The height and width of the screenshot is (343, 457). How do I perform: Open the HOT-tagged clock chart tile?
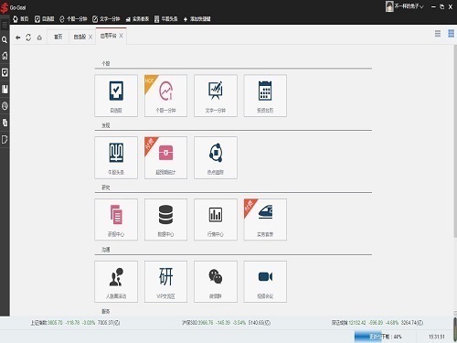[x=165, y=95]
